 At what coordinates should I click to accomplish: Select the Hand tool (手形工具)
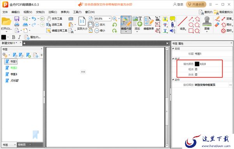click(54, 19)
